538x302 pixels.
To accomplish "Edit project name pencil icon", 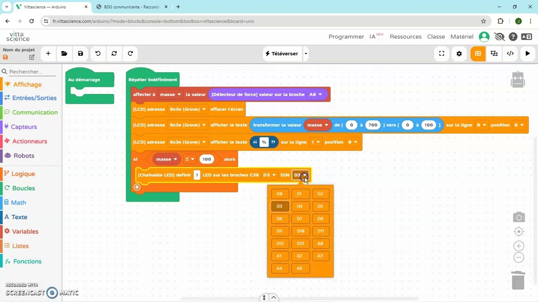I will pyautogui.click(x=32, y=57).
